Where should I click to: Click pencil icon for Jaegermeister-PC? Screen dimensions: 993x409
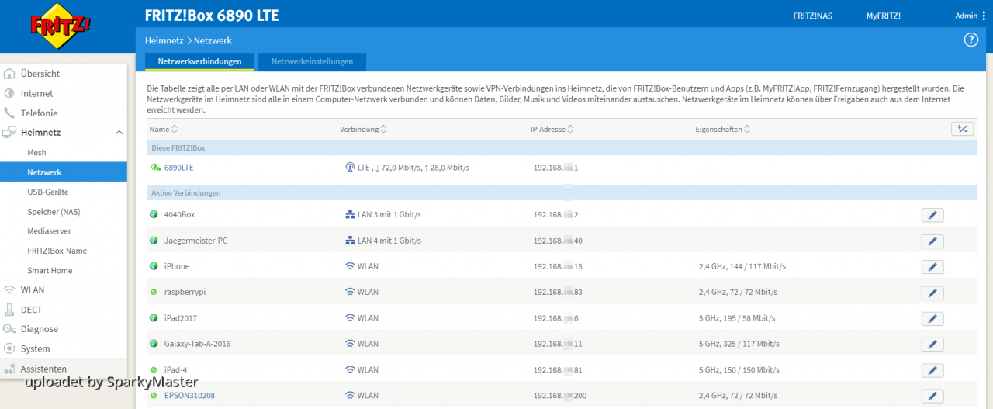(x=932, y=241)
